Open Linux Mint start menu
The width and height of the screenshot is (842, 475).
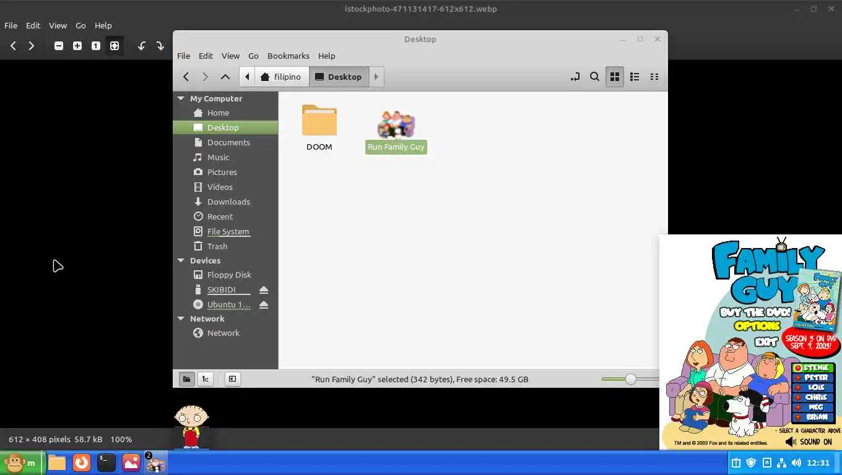[x=21, y=463]
